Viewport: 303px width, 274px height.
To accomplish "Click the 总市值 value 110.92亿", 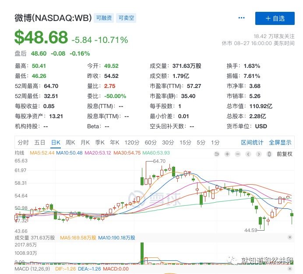I will click(x=261, y=106).
